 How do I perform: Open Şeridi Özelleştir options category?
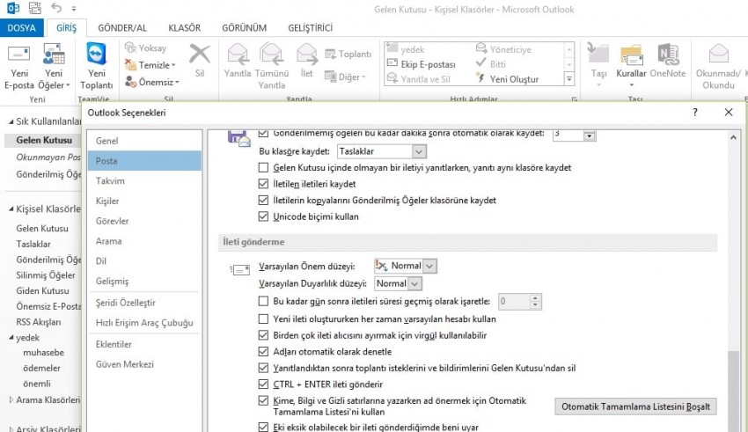[x=144, y=303]
